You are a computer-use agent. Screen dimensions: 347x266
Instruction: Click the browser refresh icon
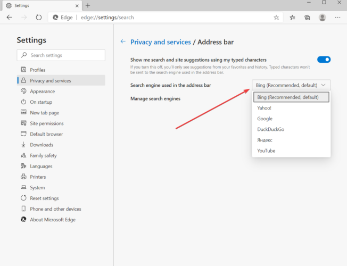[39, 17]
